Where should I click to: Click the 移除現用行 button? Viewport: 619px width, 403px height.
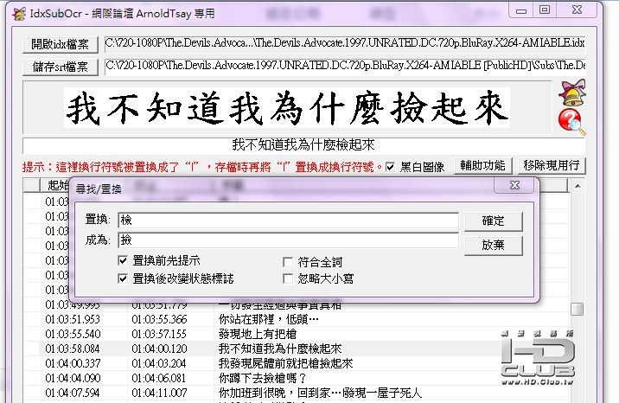[x=551, y=165]
